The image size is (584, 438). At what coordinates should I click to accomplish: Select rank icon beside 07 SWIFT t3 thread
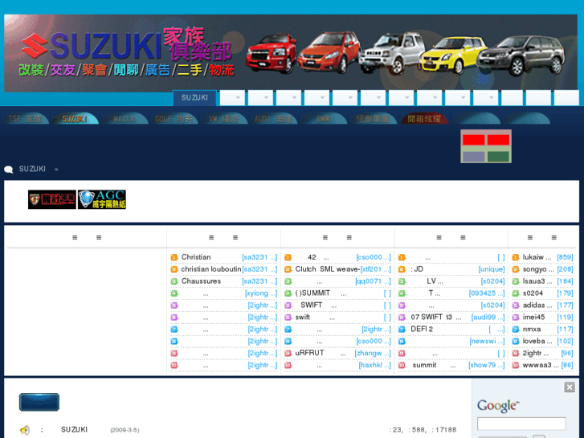pyautogui.click(x=402, y=317)
